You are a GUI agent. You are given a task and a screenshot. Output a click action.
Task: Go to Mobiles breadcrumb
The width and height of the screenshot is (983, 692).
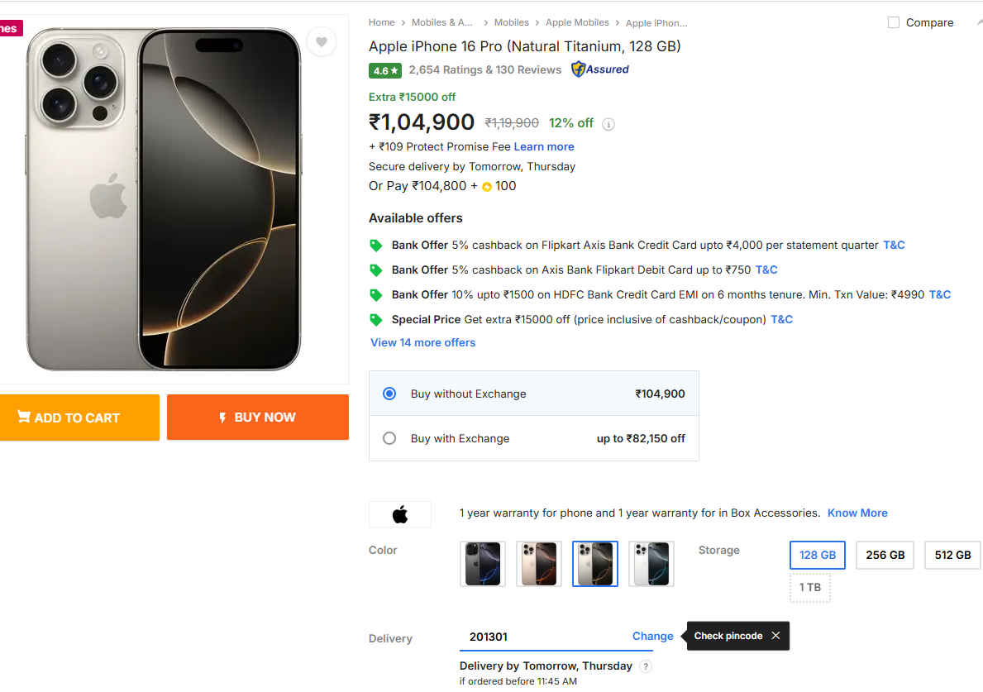coord(511,22)
